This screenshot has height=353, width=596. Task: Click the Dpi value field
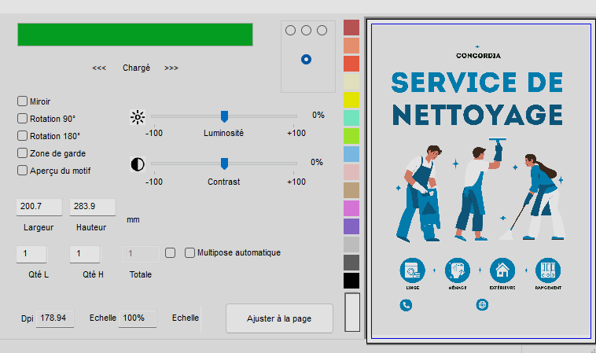[x=56, y=318]
